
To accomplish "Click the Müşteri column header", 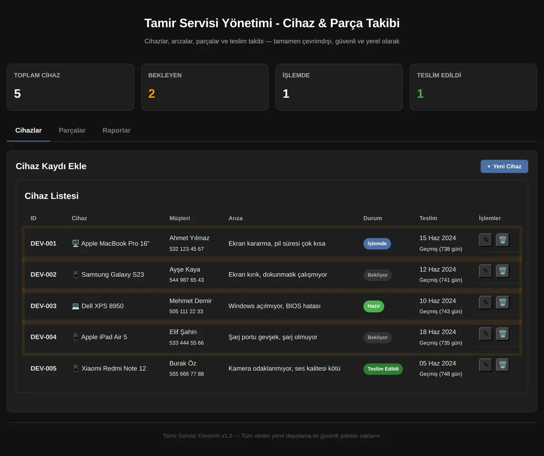I will click(180, 218).
